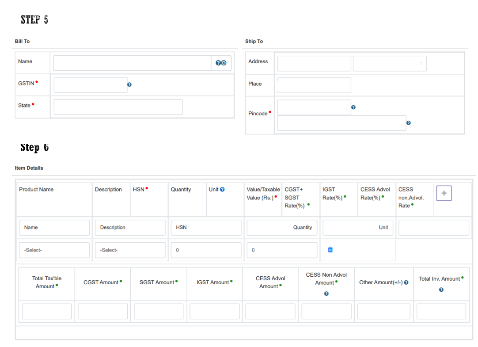This screenshot has width=478, height=347.
Task: Focus the Total Taxable Amount input box
Action: [x=47, y=311]
